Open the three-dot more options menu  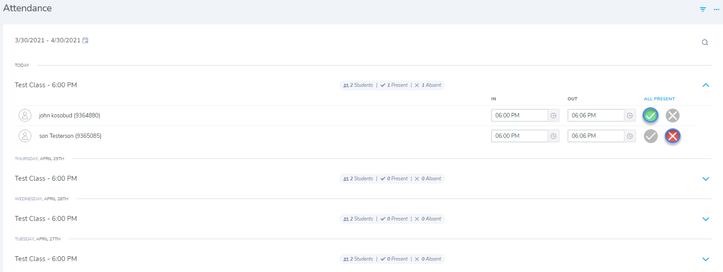point(716,9)
